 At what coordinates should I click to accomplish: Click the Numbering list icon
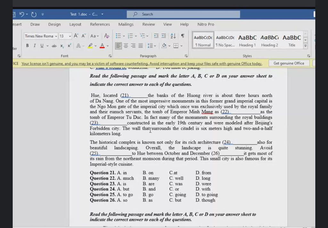click(x=130, y=36)
